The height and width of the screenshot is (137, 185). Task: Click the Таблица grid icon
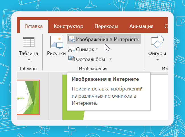29,42
